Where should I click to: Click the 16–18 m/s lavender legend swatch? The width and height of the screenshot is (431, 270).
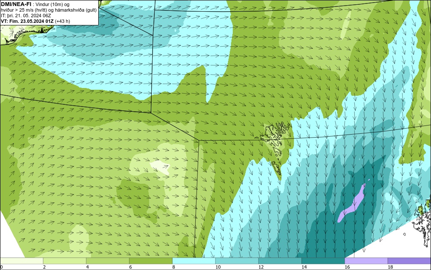click(x=366, y=261)
